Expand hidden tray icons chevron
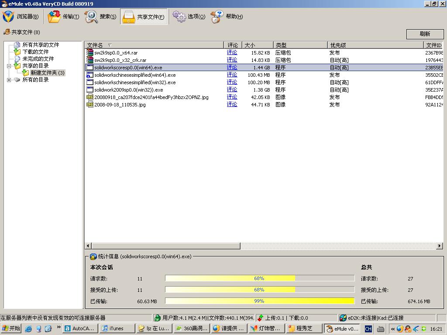This screenshot has width=447, height=335. (x=392, y=329)
